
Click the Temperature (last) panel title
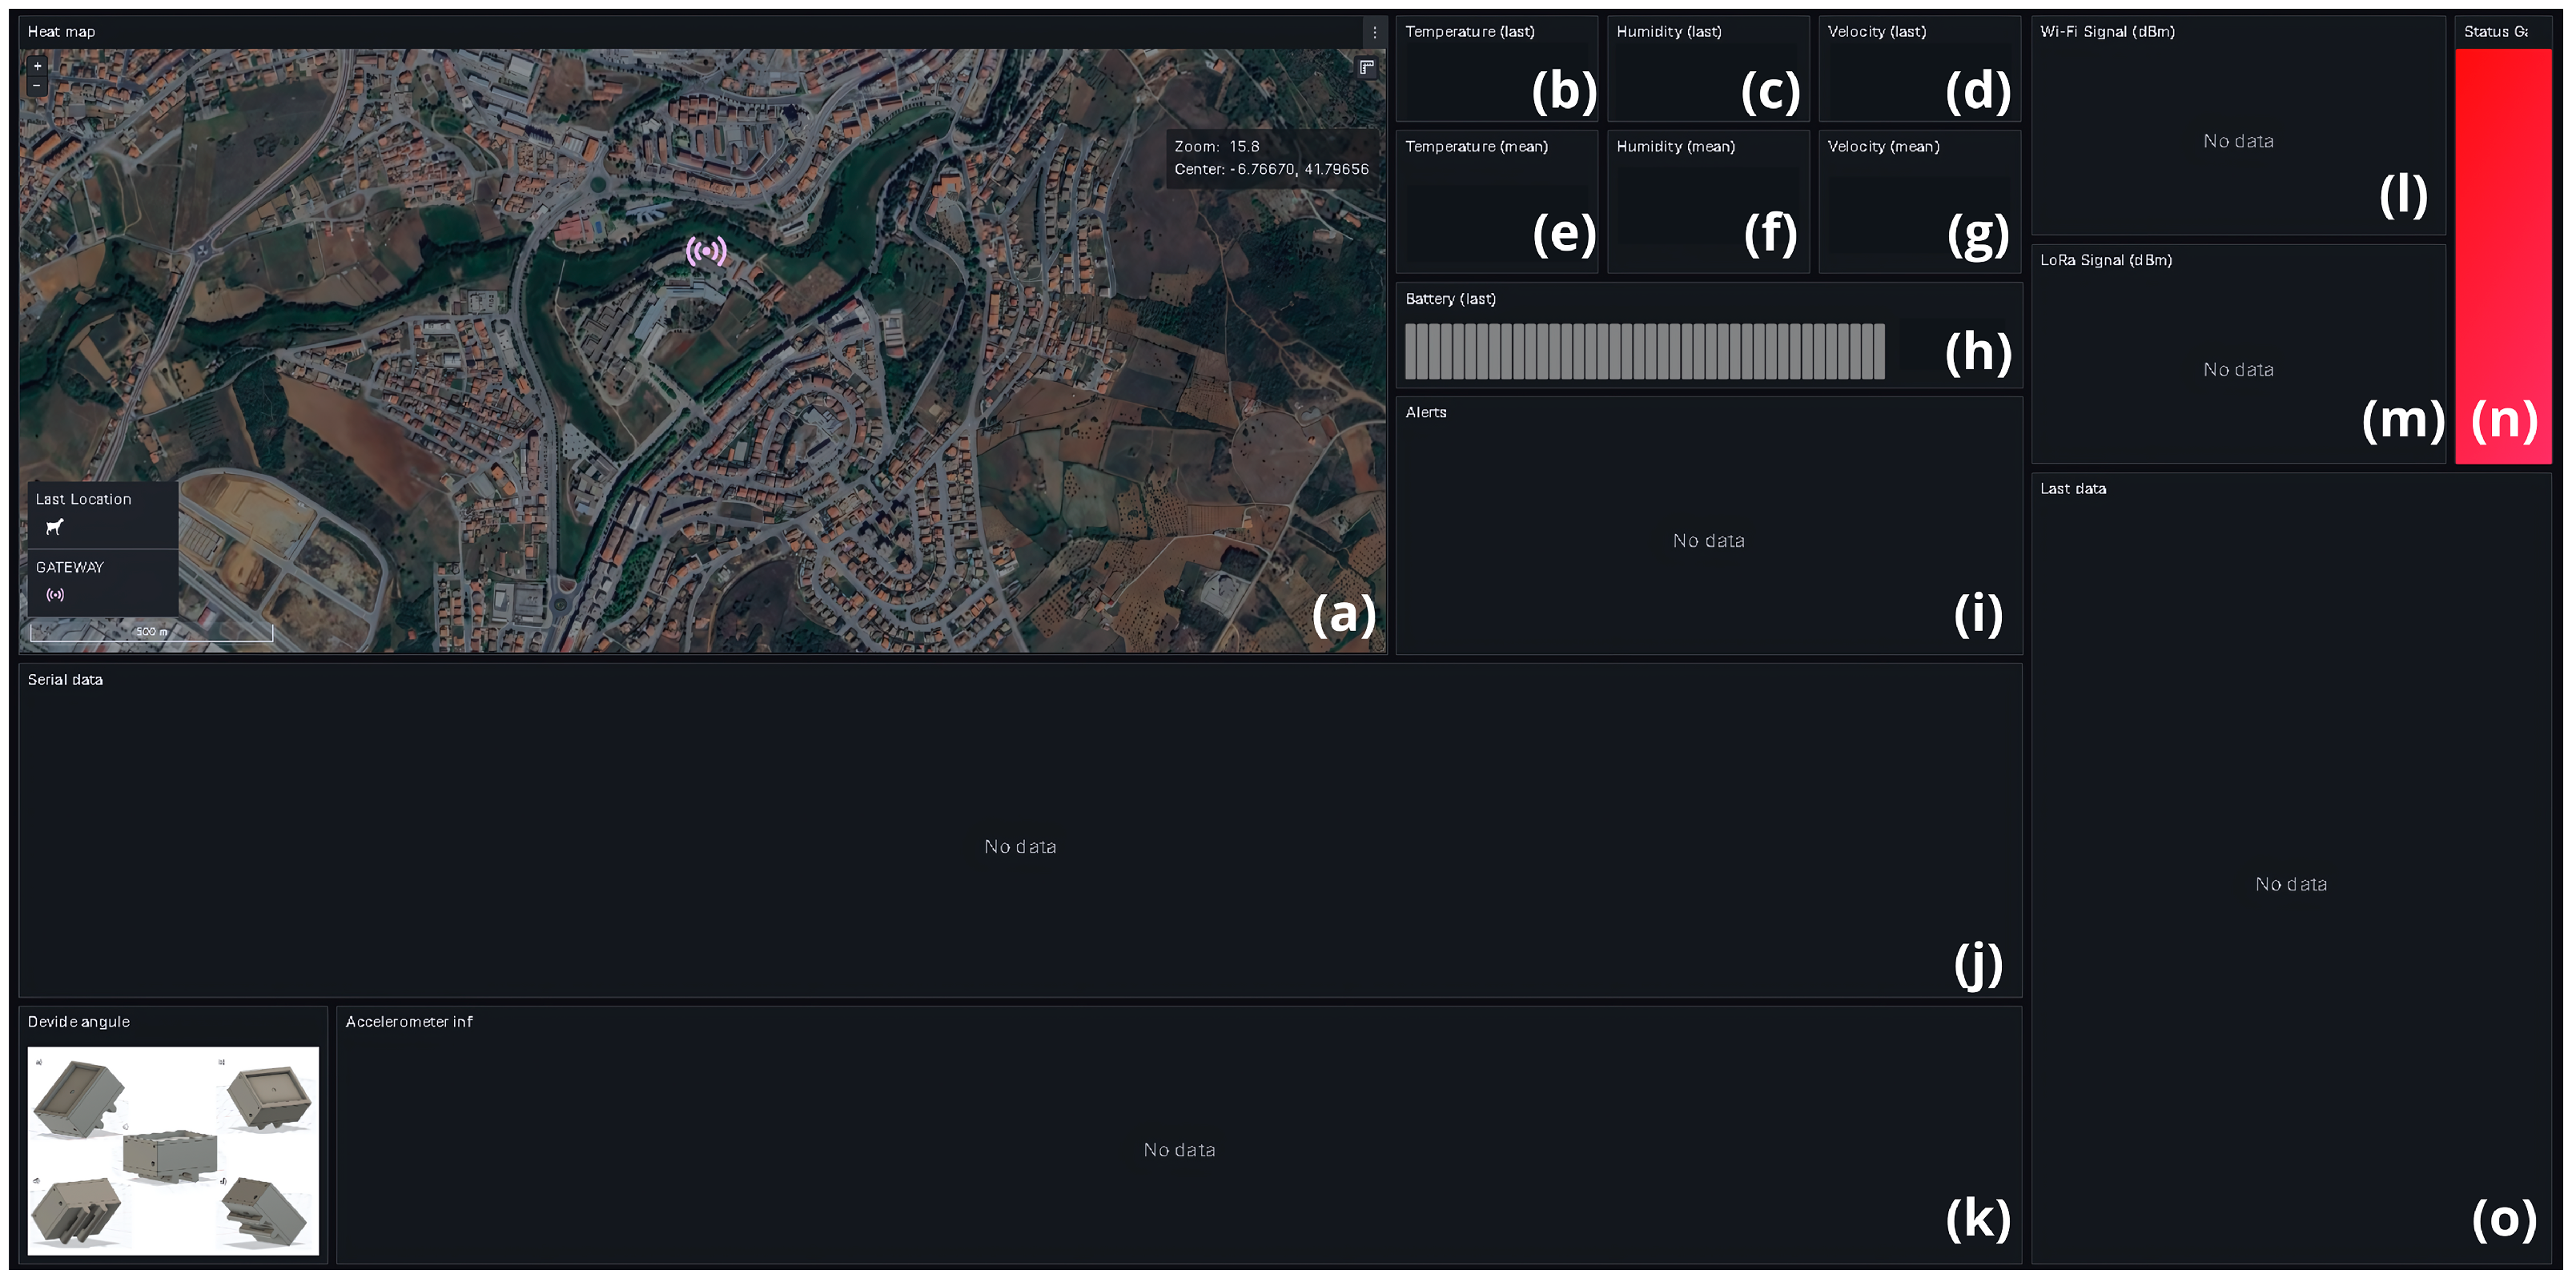[1469, 32]
